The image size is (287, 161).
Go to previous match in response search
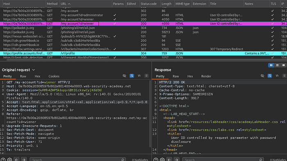point(169,159)
